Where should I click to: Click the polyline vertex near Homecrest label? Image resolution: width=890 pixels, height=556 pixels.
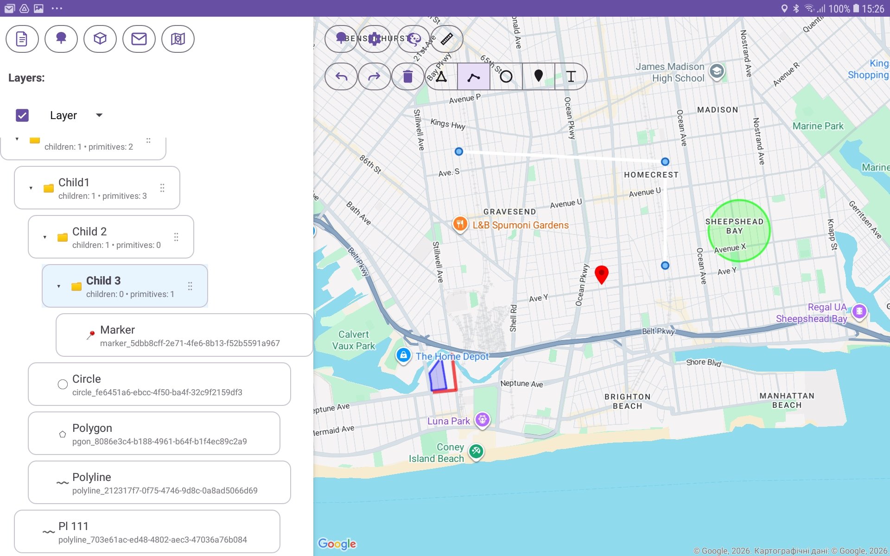coord(665,162)
